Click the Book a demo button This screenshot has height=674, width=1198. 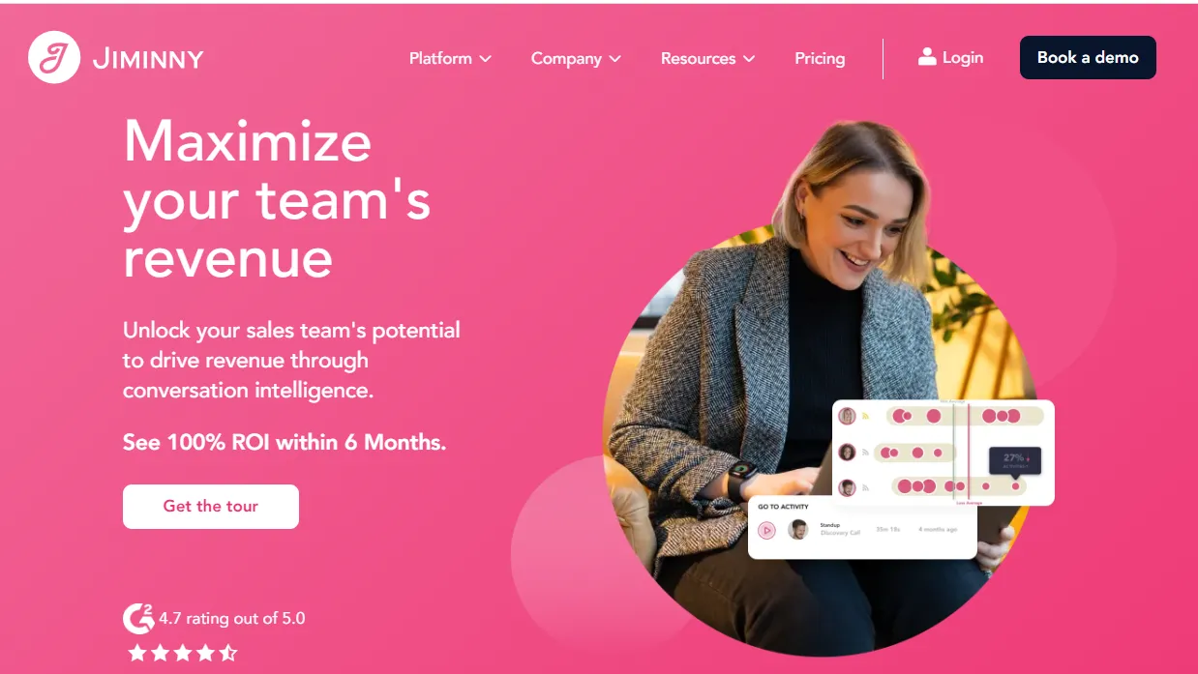pos(1088,57)
